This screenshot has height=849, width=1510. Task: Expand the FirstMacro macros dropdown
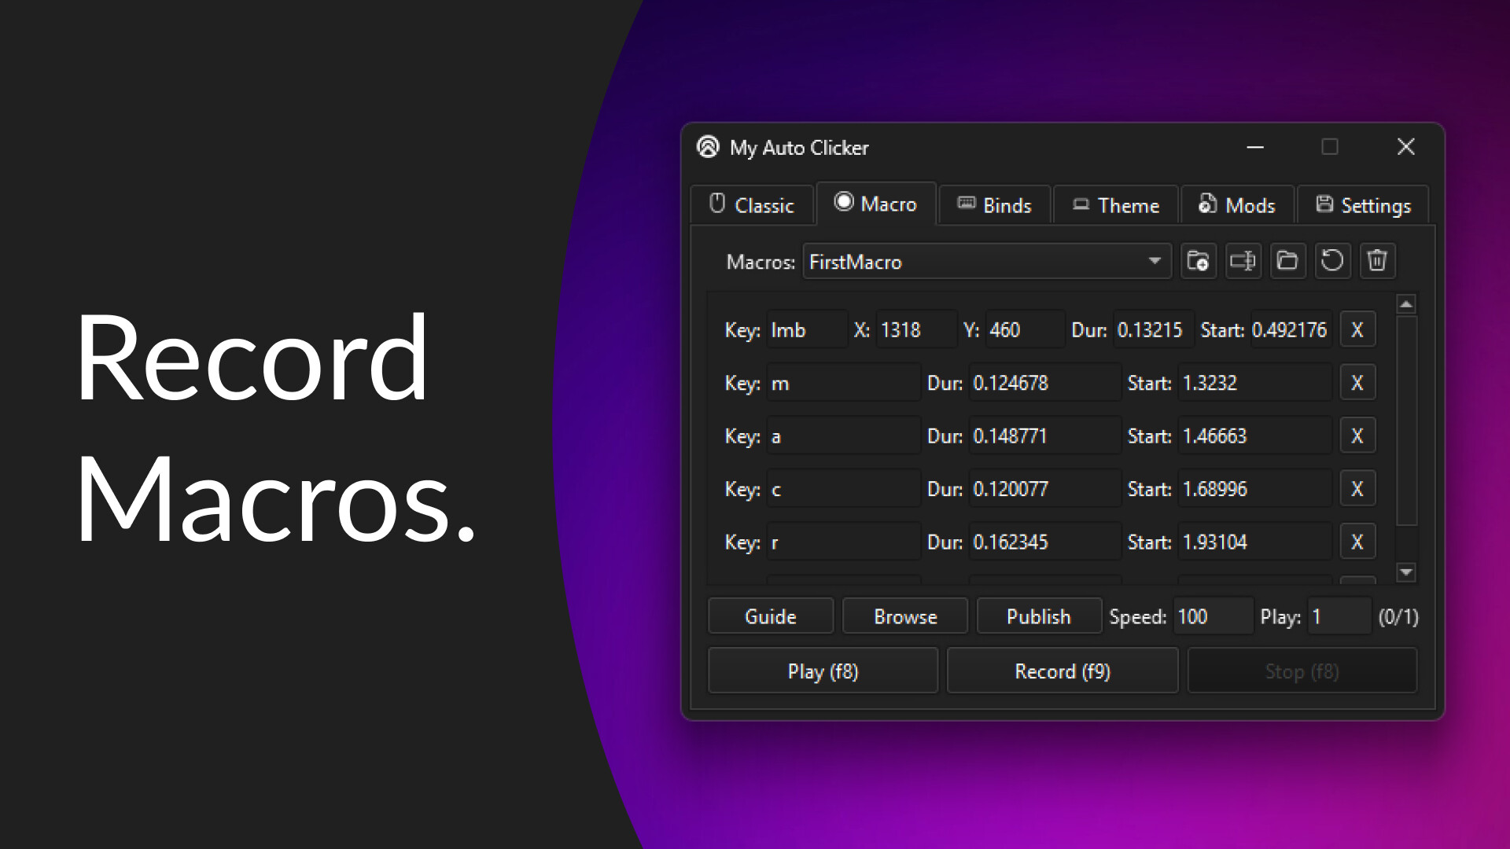point(1154,261)
